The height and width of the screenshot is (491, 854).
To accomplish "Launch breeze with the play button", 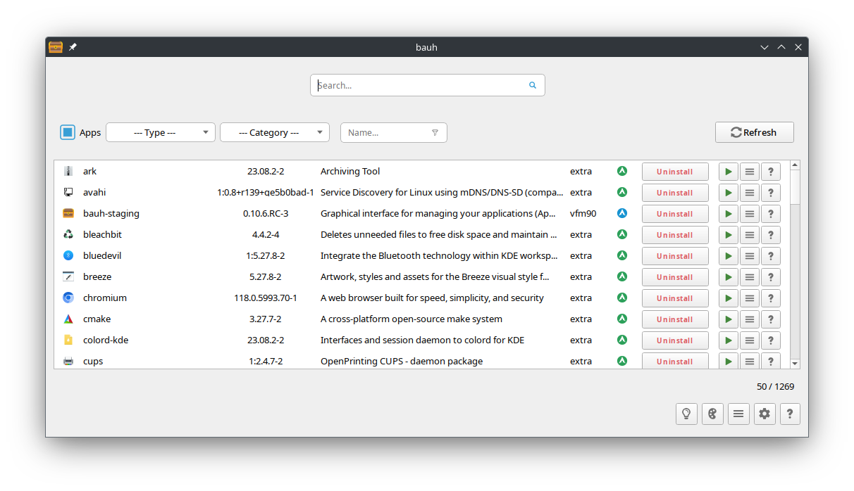I will click(x=729, y=277).
